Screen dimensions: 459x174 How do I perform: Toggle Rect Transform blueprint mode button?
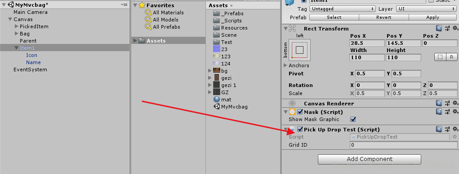[440, 57]
